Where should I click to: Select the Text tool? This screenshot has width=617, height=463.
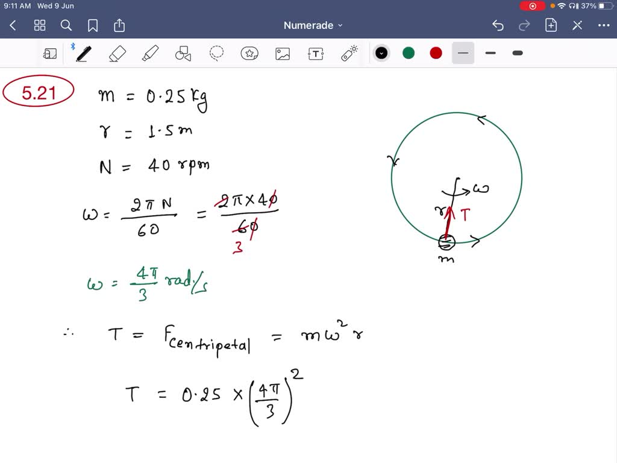[315, 53]
